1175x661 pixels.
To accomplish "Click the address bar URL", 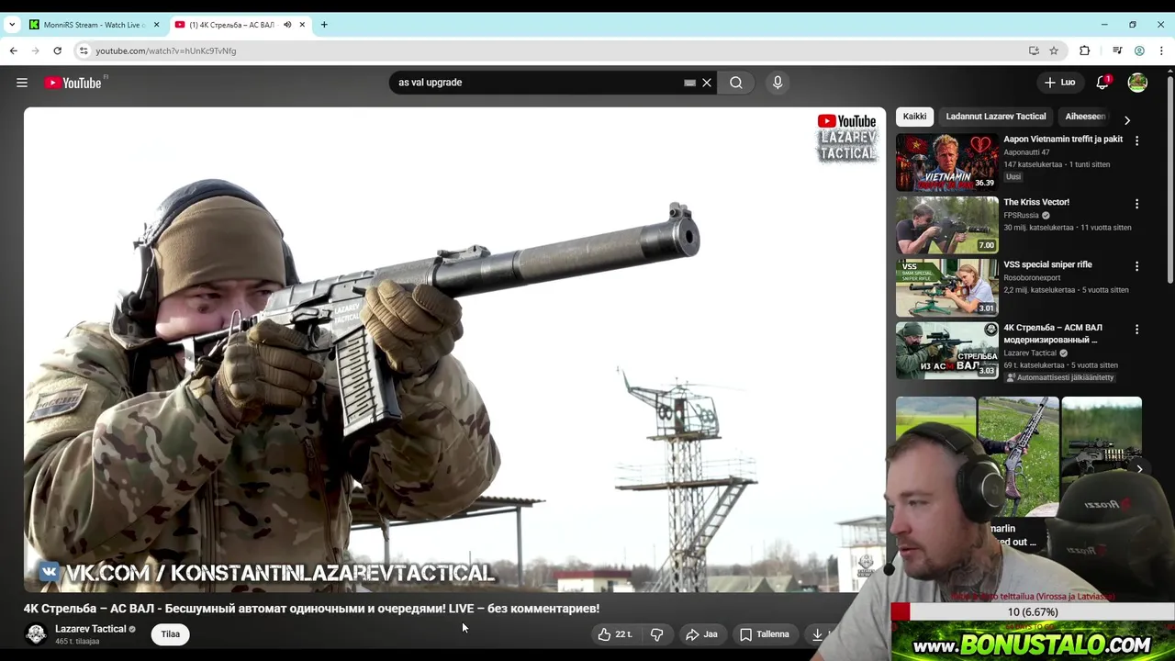I will pyautogui.click(x=166, y=50).
